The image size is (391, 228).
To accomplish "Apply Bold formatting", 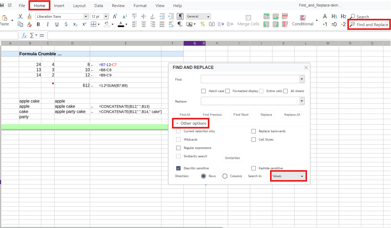I will [38, 24].
